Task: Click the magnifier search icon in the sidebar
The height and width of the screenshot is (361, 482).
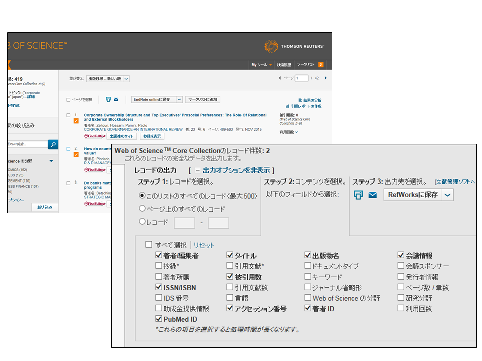Action: pyautogui.click(x=53, y=144)
